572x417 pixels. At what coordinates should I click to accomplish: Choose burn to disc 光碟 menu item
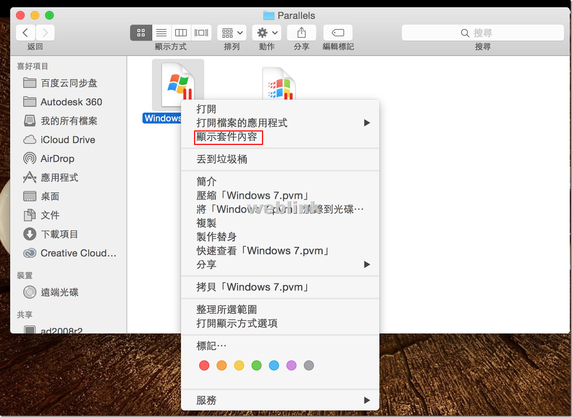pyautogui.click(x=280, y=209)
